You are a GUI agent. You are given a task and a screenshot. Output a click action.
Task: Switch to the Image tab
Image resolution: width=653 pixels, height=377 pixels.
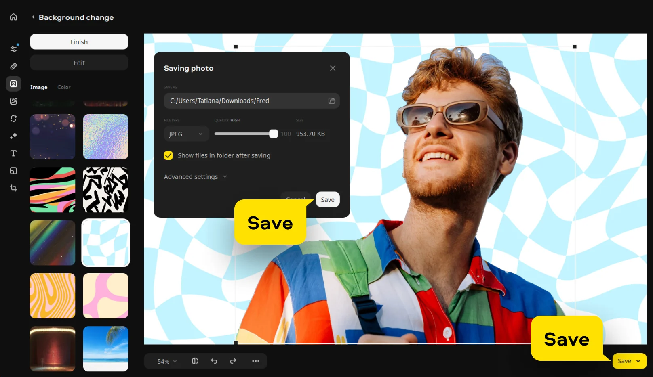click(x=39, y=87)
